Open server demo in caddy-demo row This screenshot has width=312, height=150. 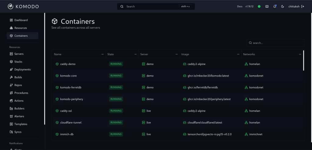150,64
